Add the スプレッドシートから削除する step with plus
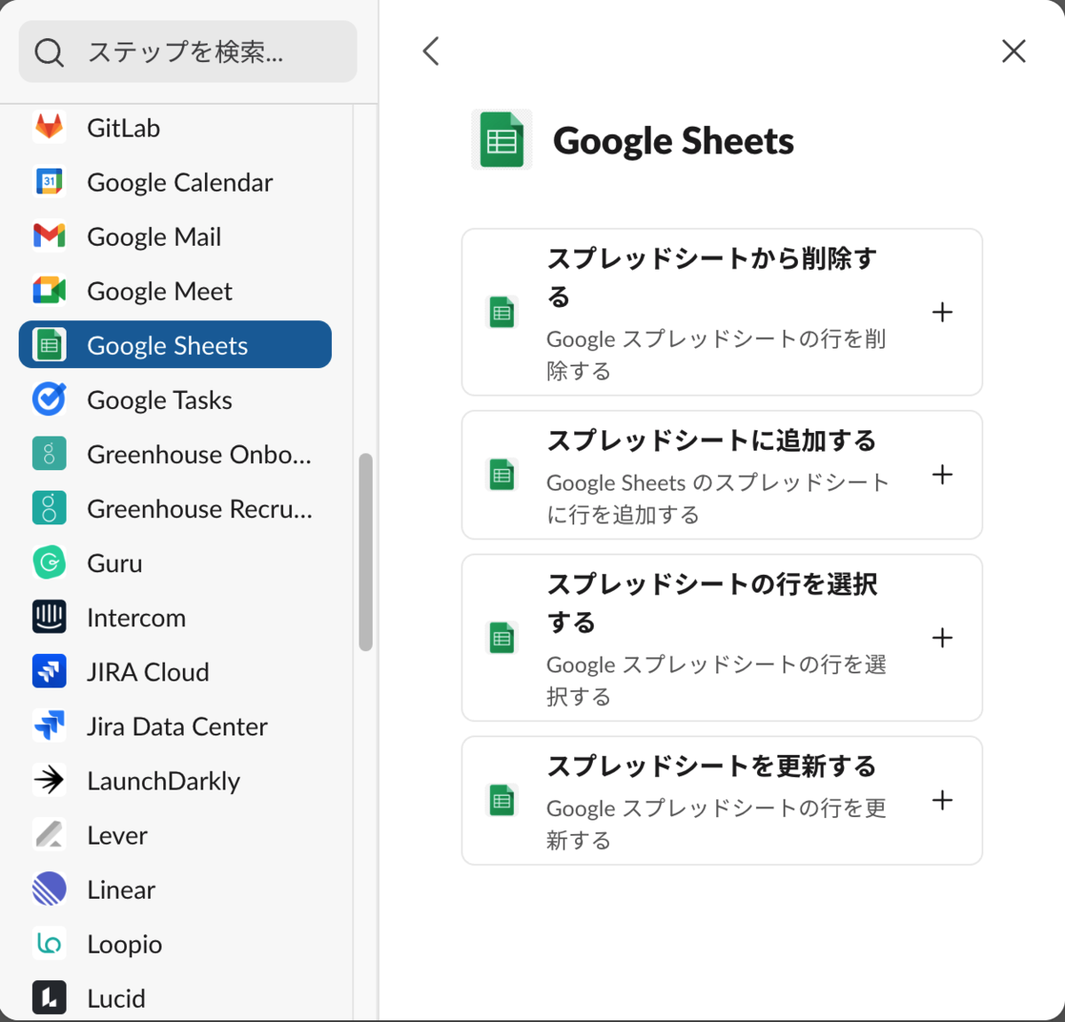 (943, 312)
